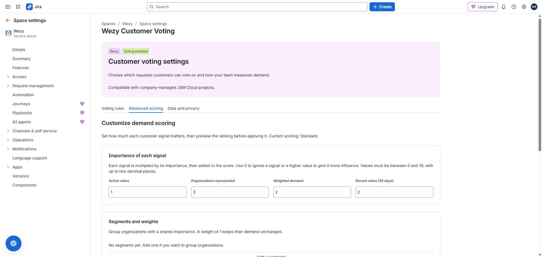
Task: Open Features in the sidebar
Action: (x=21, y=68)
